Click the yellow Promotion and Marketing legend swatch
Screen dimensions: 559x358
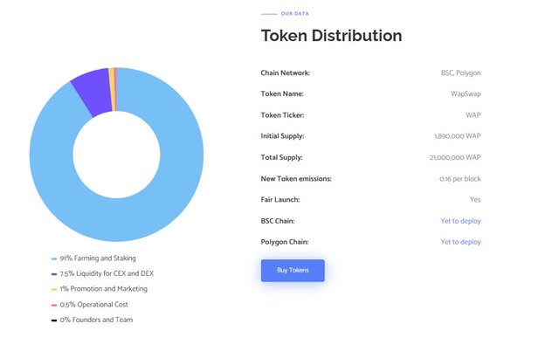point(54,289)
